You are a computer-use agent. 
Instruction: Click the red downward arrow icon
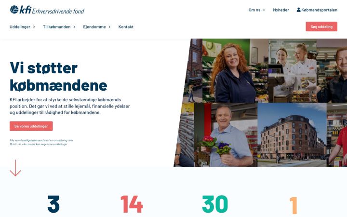coord(15,168)
